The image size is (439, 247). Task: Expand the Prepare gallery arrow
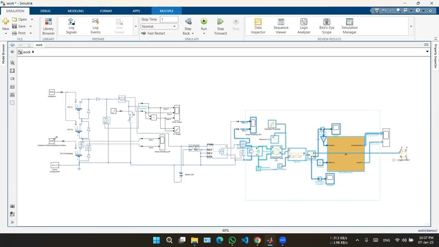[x=135, y=26]
